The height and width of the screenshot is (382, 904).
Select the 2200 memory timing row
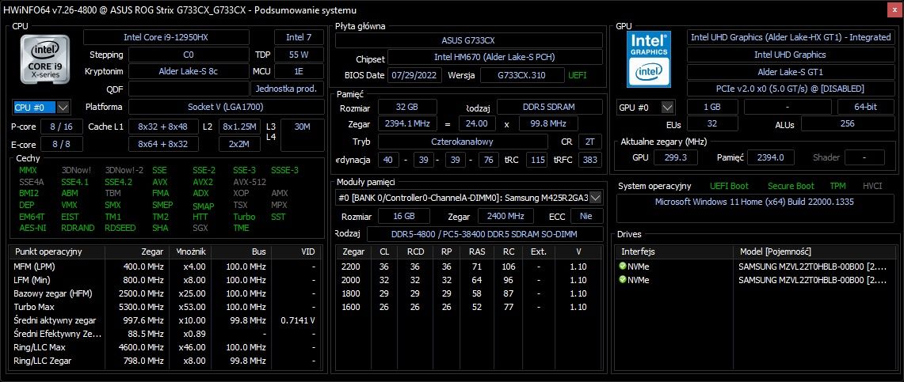[x=469, y=267]
